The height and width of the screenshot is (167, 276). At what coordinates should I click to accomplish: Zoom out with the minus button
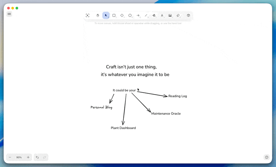coord(10,157)
